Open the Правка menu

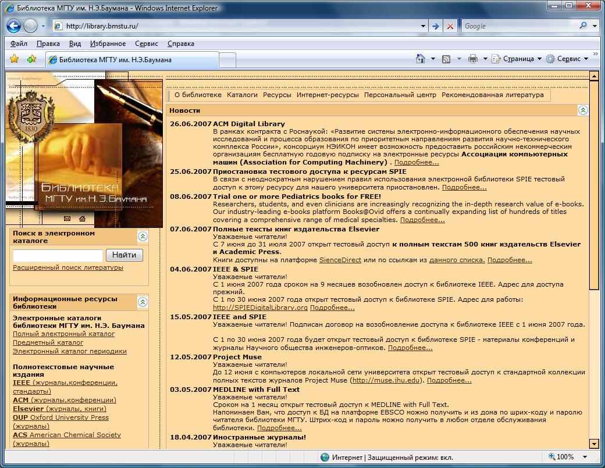click(48, 44)
